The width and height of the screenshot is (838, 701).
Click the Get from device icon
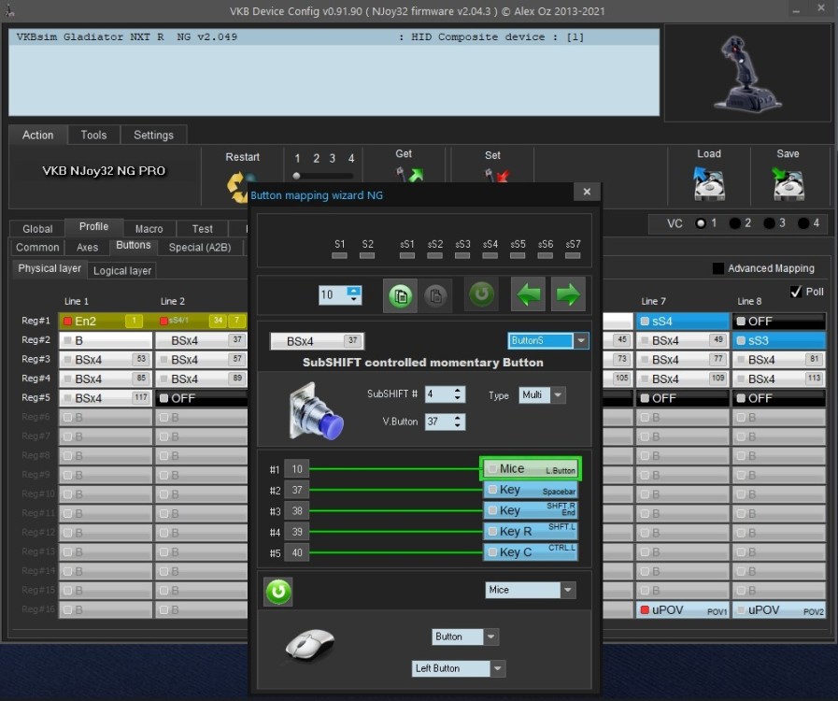(408, 178)
